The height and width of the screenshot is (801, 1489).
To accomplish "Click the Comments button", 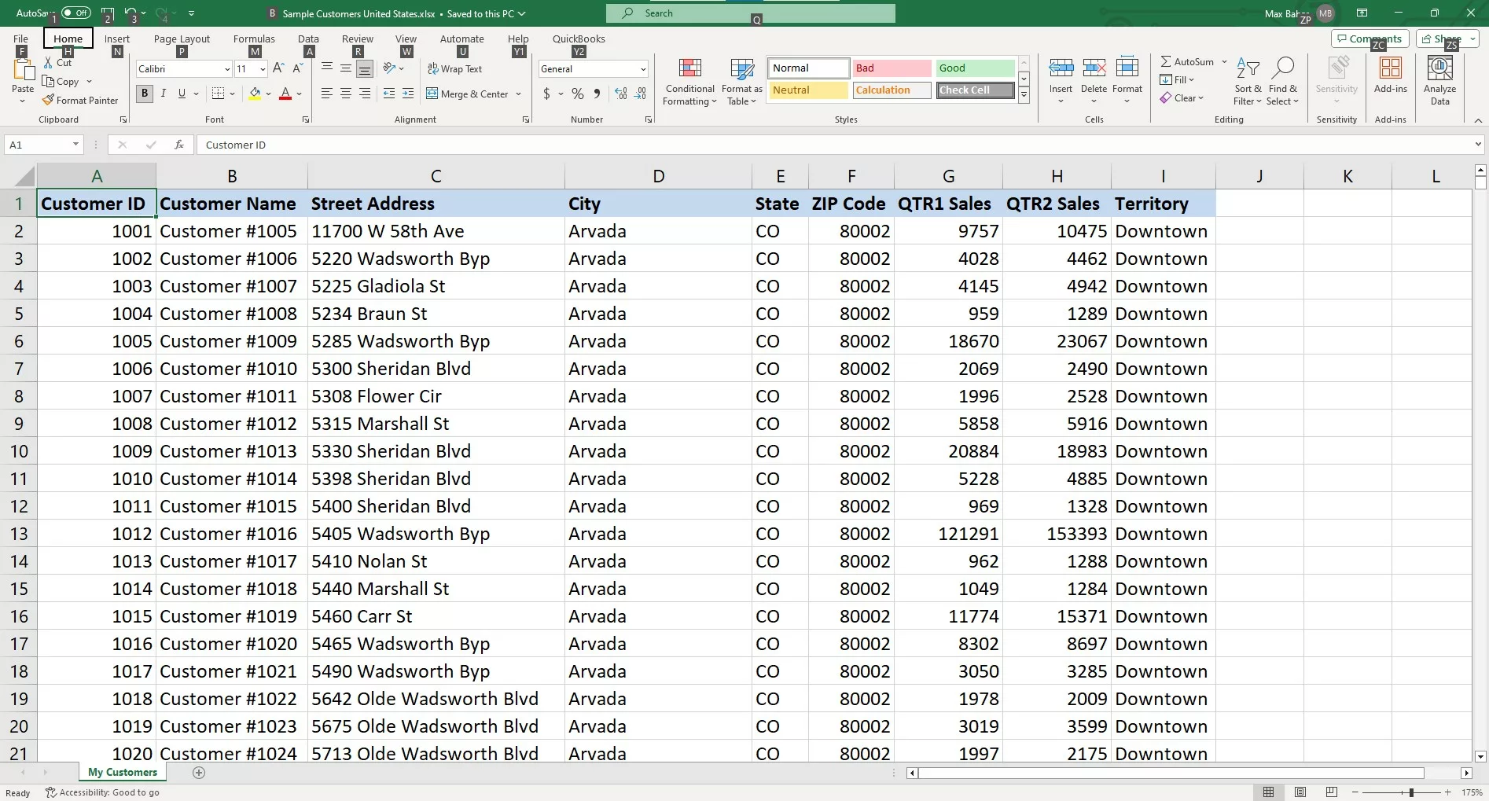I will click(x=1369, y=39).
